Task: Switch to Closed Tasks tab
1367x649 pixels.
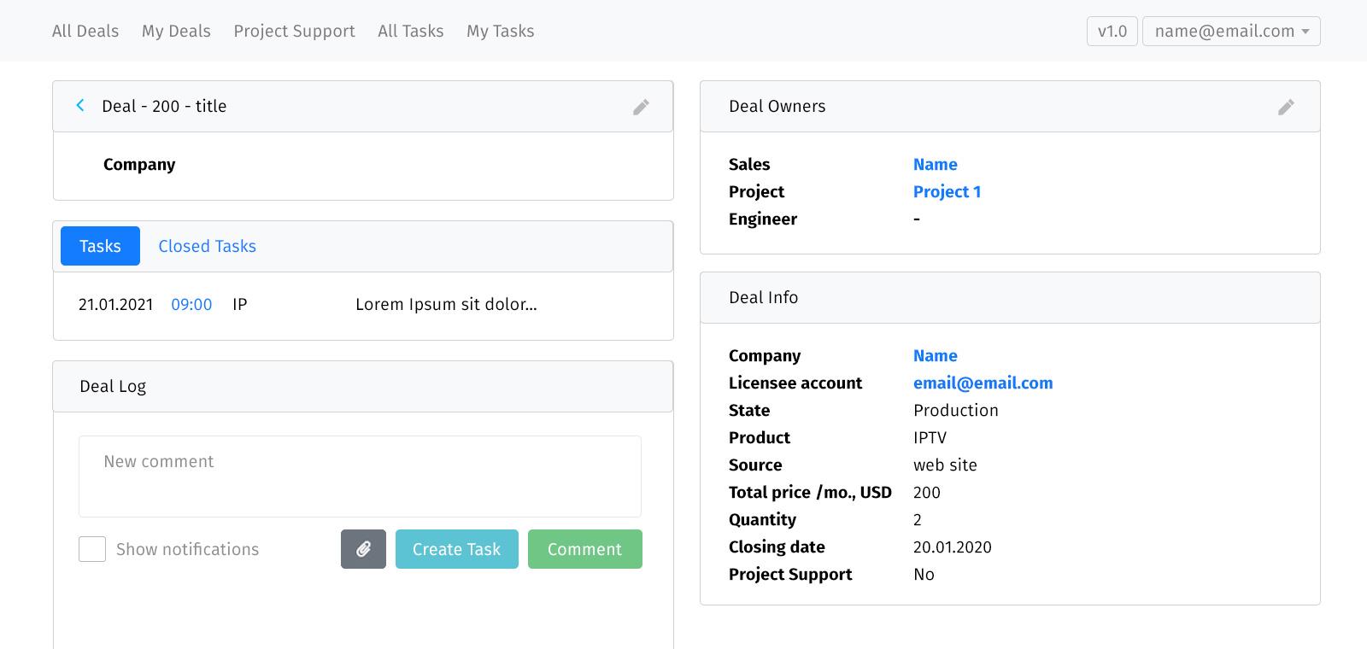Action: [207, 246]
